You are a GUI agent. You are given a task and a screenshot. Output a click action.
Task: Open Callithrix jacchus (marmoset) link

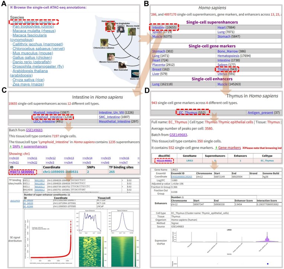point(38,44)
